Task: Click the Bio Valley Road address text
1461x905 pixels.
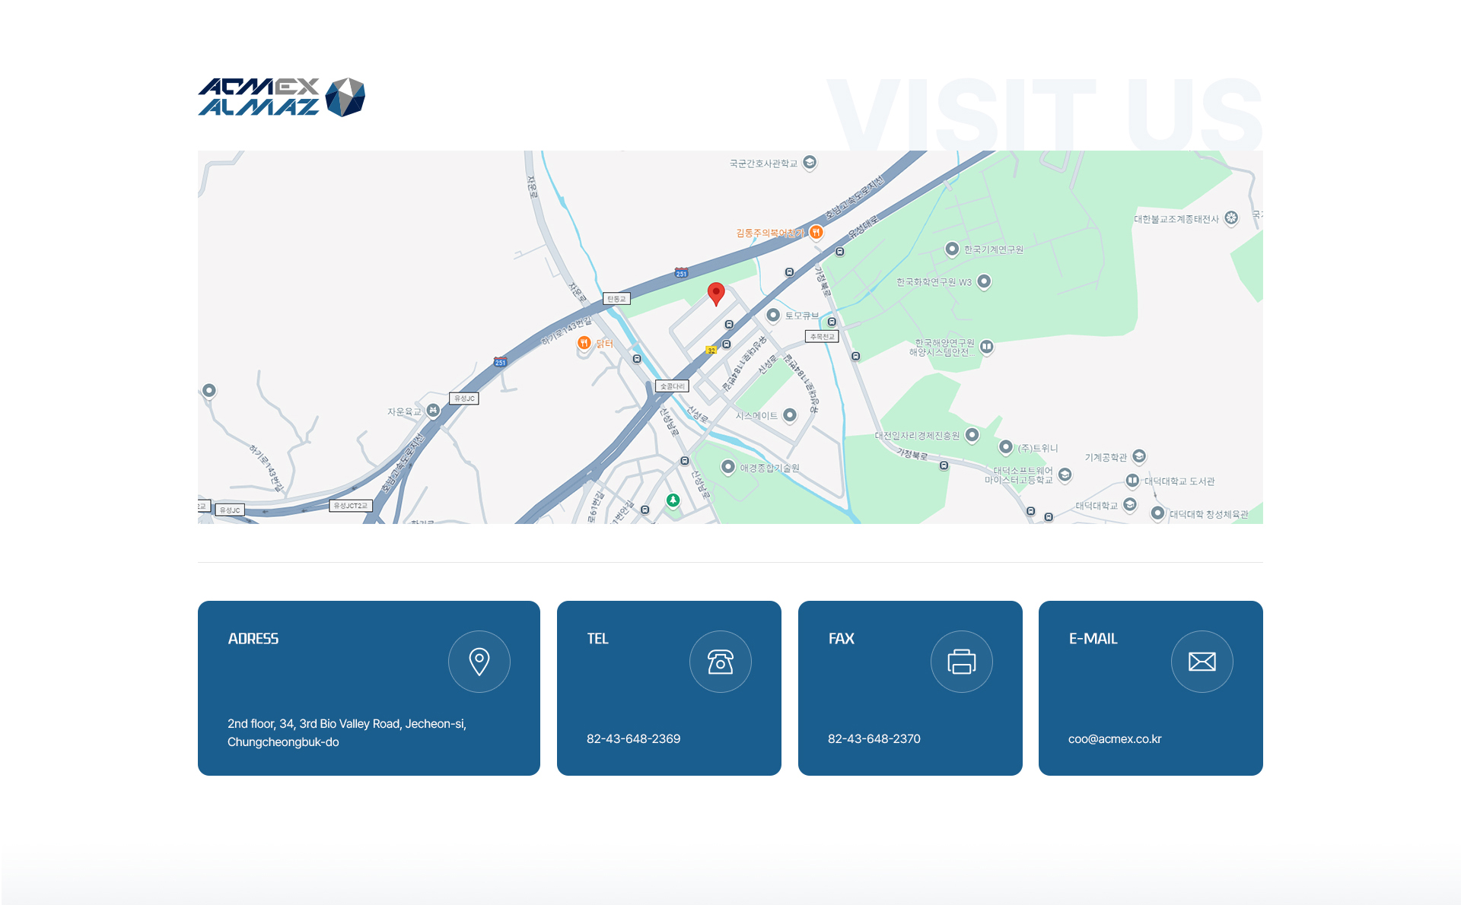Action: pos(346,724)
